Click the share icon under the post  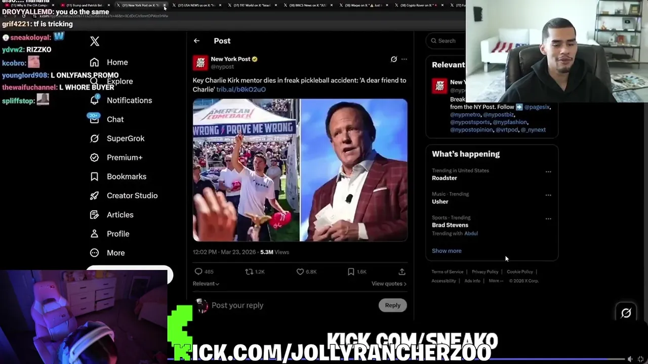[x=402, y=271]
